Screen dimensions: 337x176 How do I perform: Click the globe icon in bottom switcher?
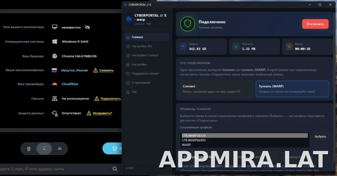29,148
